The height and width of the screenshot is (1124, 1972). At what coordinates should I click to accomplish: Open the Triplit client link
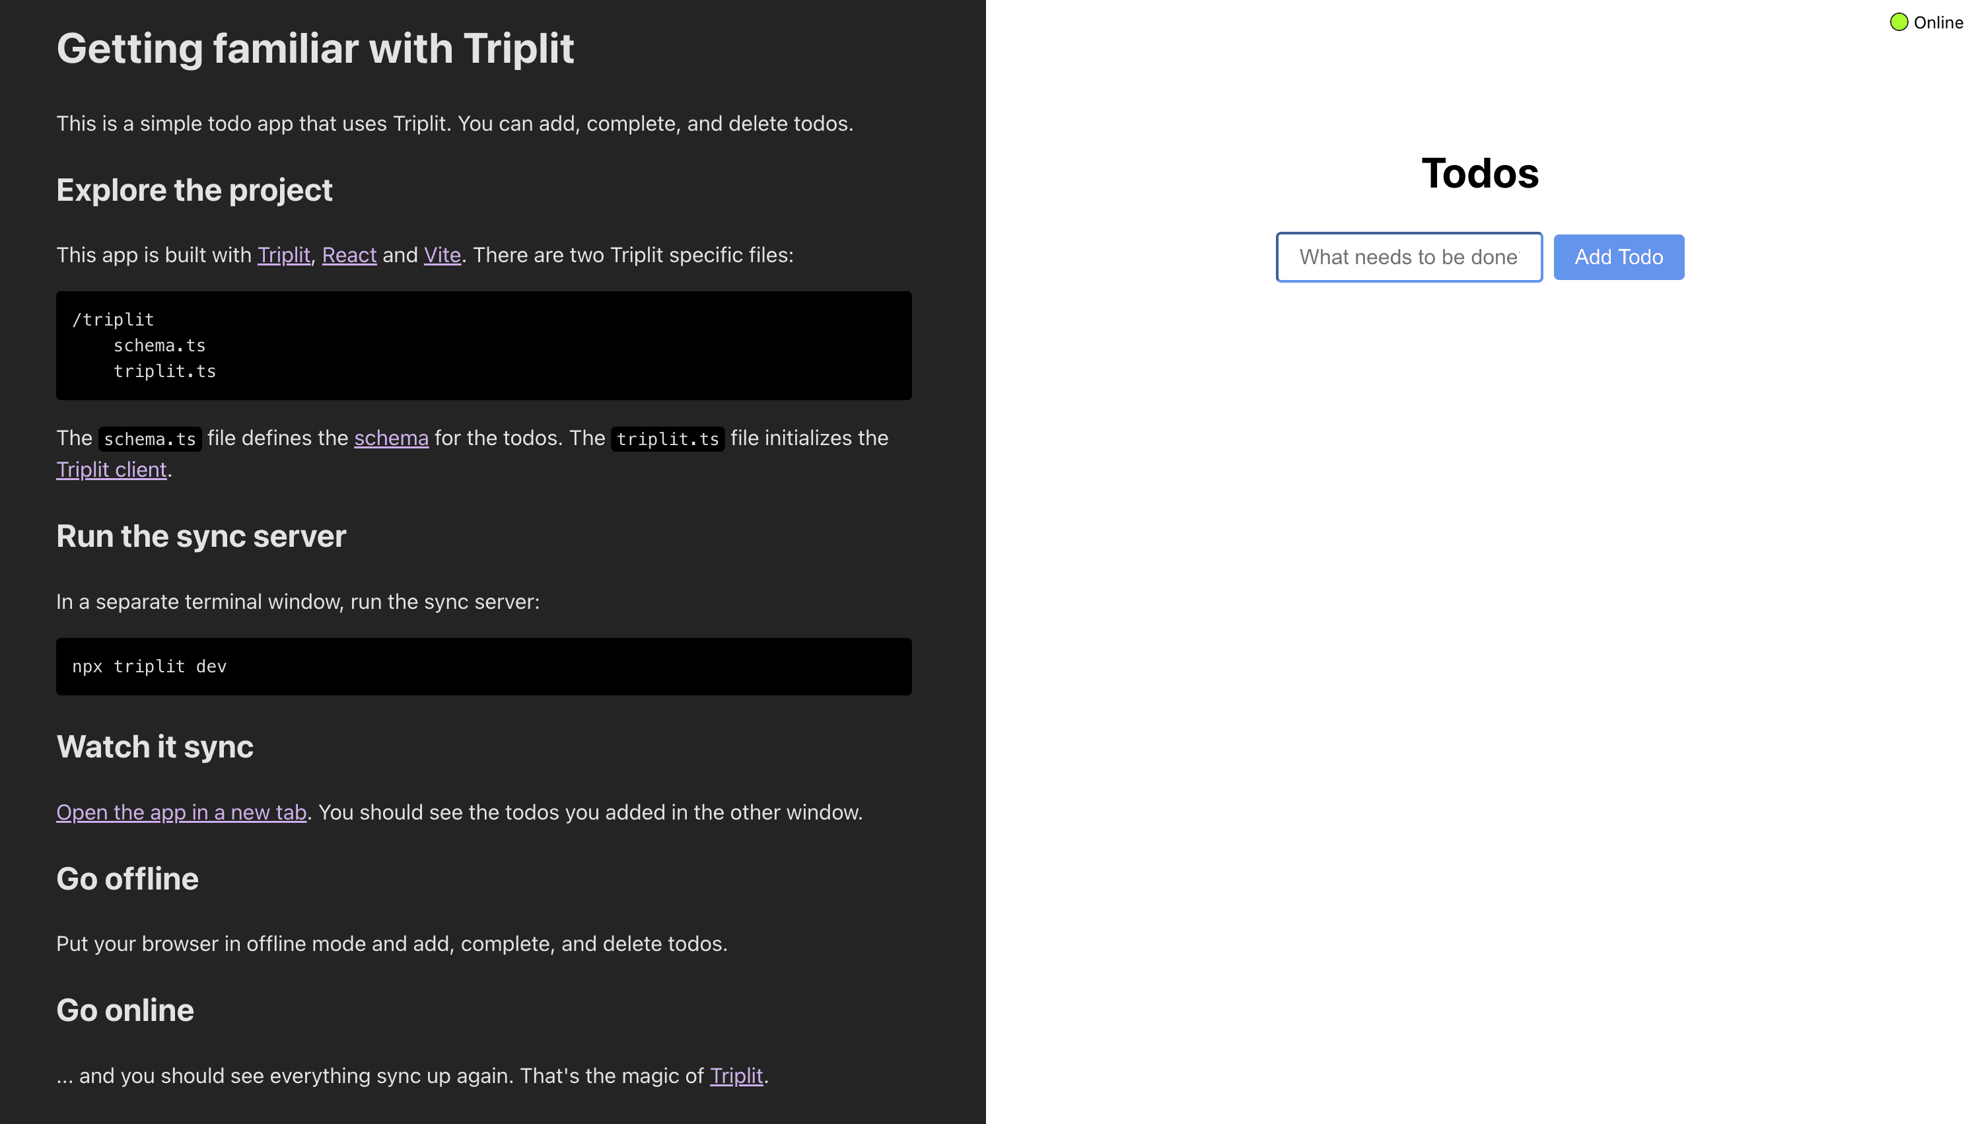(x=111, y=470)
